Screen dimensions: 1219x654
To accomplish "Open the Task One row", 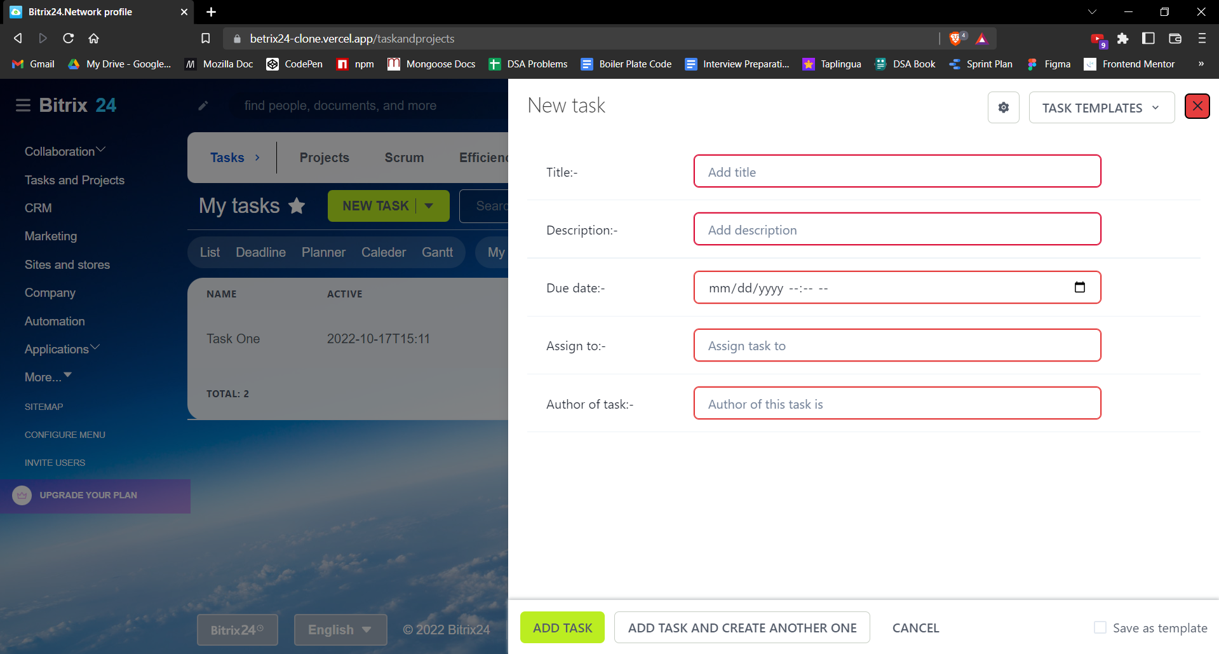I will tap(347, 339).
